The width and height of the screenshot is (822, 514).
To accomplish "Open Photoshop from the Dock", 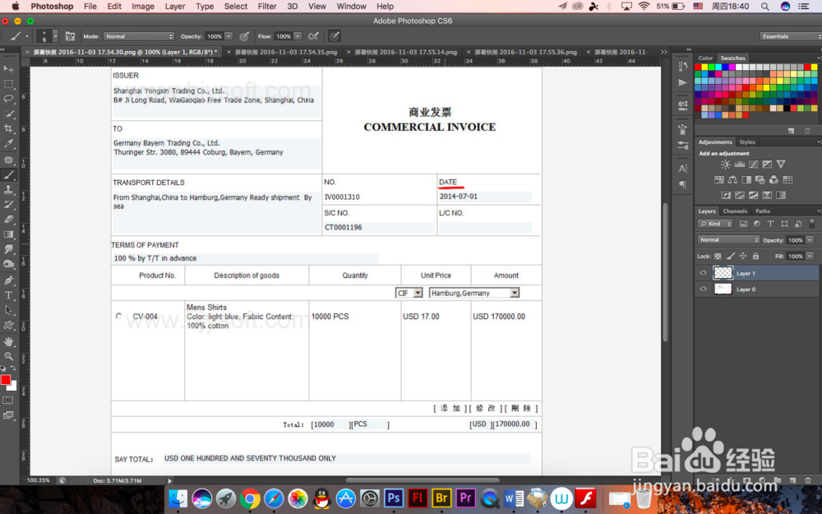I will 394,498.
